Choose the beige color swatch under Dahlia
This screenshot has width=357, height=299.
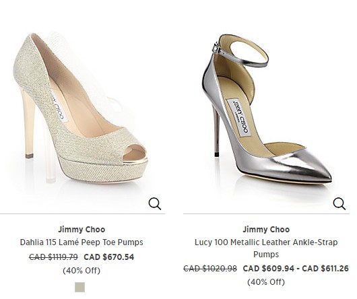coord(80,287)
